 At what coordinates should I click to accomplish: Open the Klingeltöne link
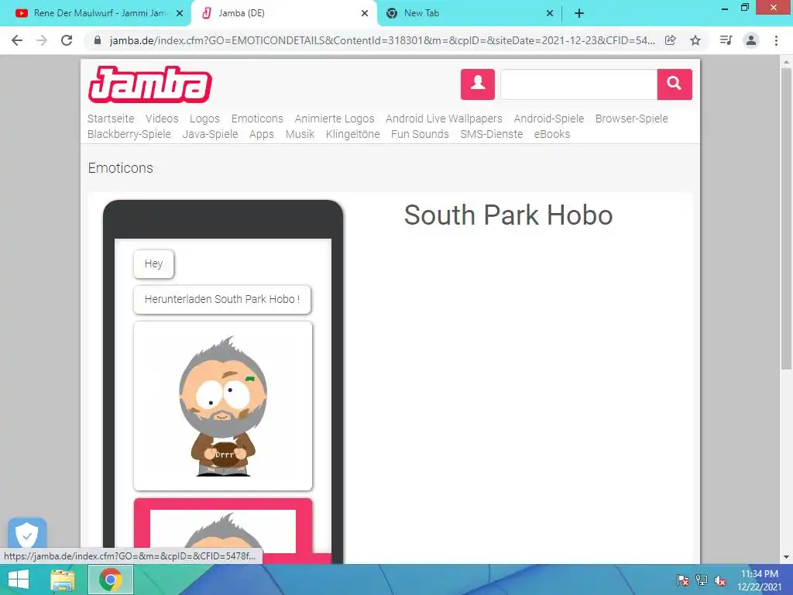tap(352, 134)
